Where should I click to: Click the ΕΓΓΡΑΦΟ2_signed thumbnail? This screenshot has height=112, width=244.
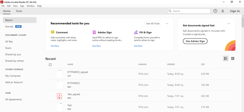59,74
